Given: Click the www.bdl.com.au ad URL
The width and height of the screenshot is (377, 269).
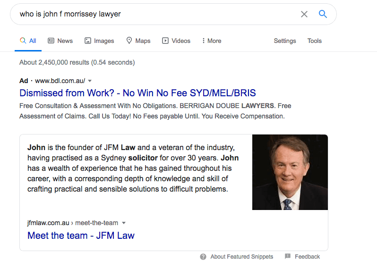Looking at the screenshot, I should click(x=60, y=81).
